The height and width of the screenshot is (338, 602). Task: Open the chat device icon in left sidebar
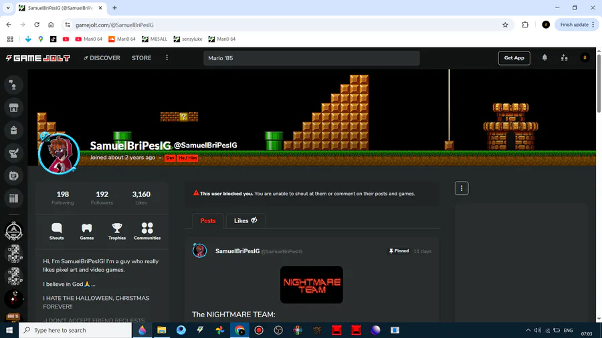13,176
